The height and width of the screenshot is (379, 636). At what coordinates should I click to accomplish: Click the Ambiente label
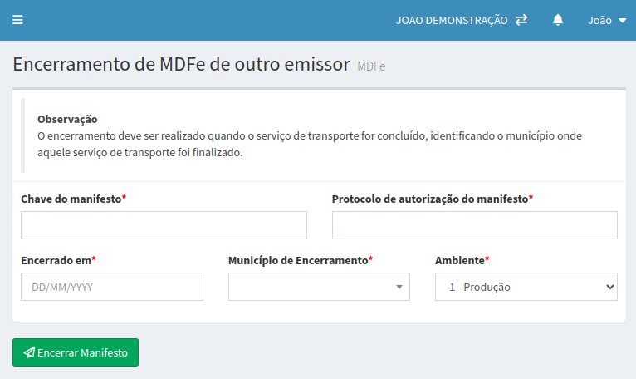(460, 260)
